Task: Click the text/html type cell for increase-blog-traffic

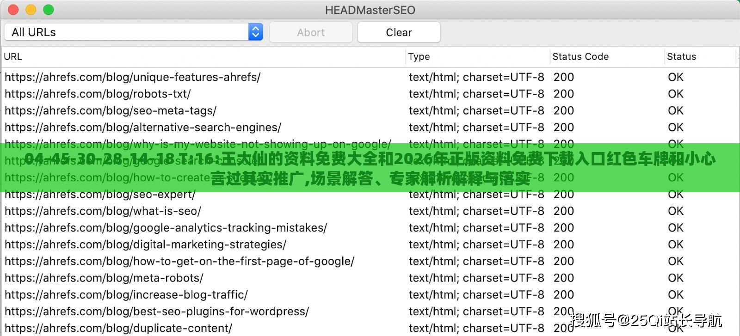Action: [x=476, y=294]
